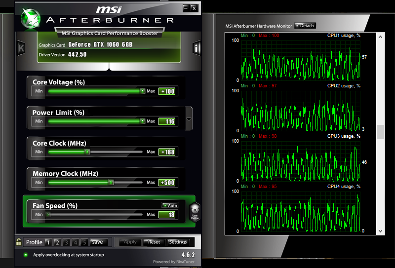Open the information i button
The image size is (395, 268).
197,48
